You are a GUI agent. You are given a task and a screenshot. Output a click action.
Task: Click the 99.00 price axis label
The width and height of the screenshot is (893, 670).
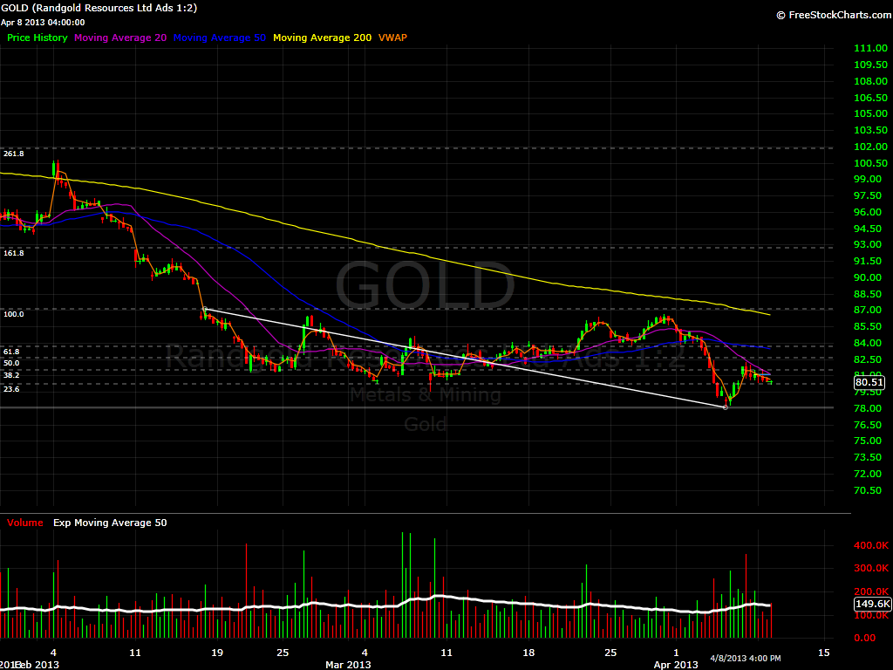(868, 179)
